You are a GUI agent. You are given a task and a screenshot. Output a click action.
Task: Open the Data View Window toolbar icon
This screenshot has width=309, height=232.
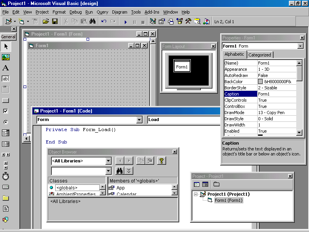197,21
